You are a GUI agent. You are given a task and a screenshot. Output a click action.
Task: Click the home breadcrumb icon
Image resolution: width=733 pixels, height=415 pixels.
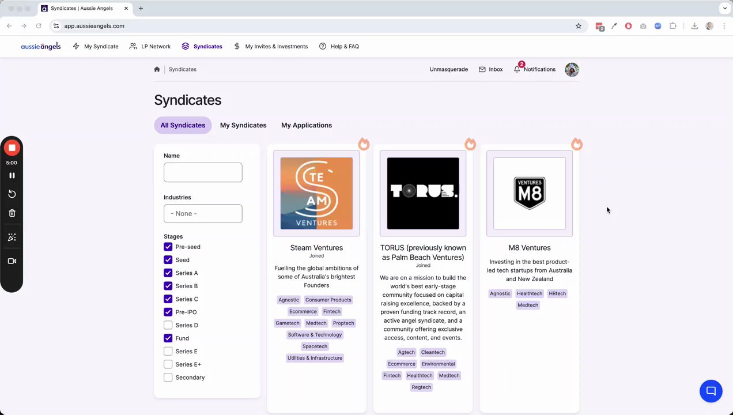click(x=157, y=69)
